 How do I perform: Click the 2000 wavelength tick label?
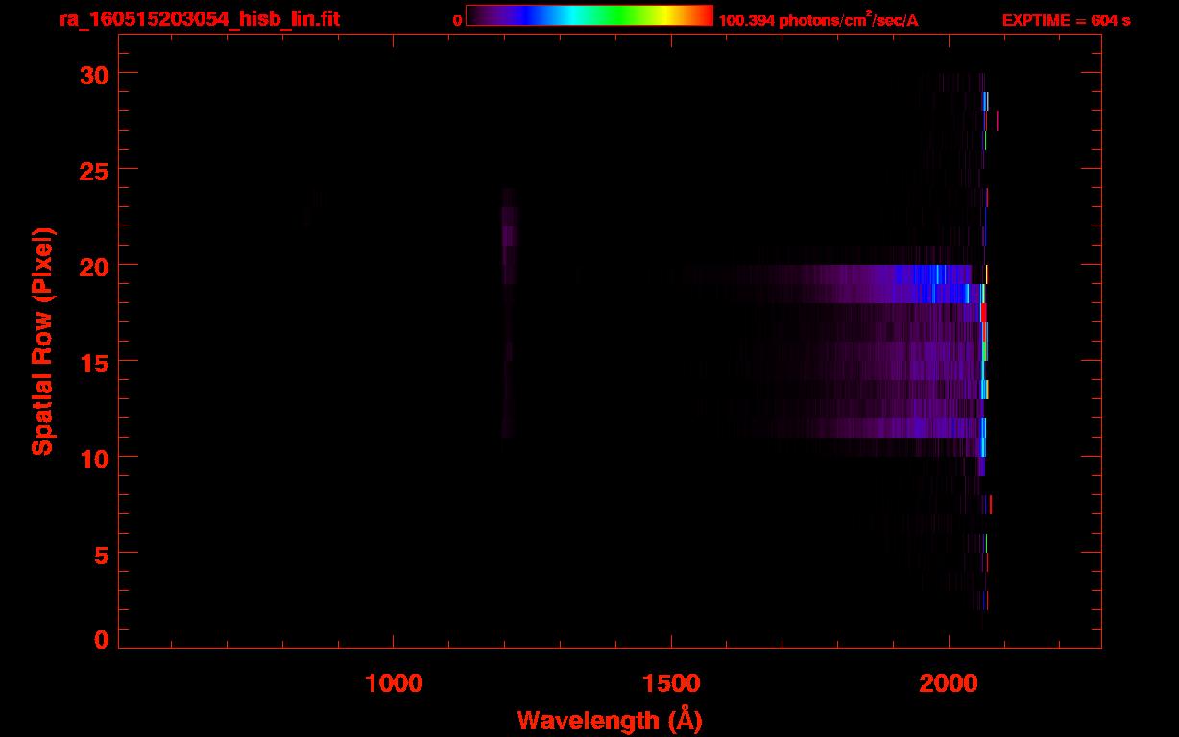949,684
